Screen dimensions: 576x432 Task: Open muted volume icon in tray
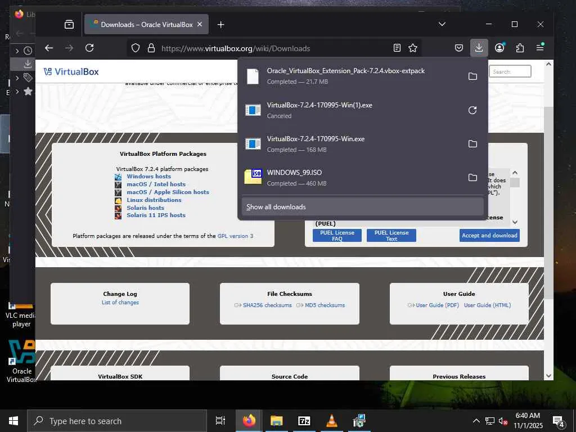click(x=503, y=421)
